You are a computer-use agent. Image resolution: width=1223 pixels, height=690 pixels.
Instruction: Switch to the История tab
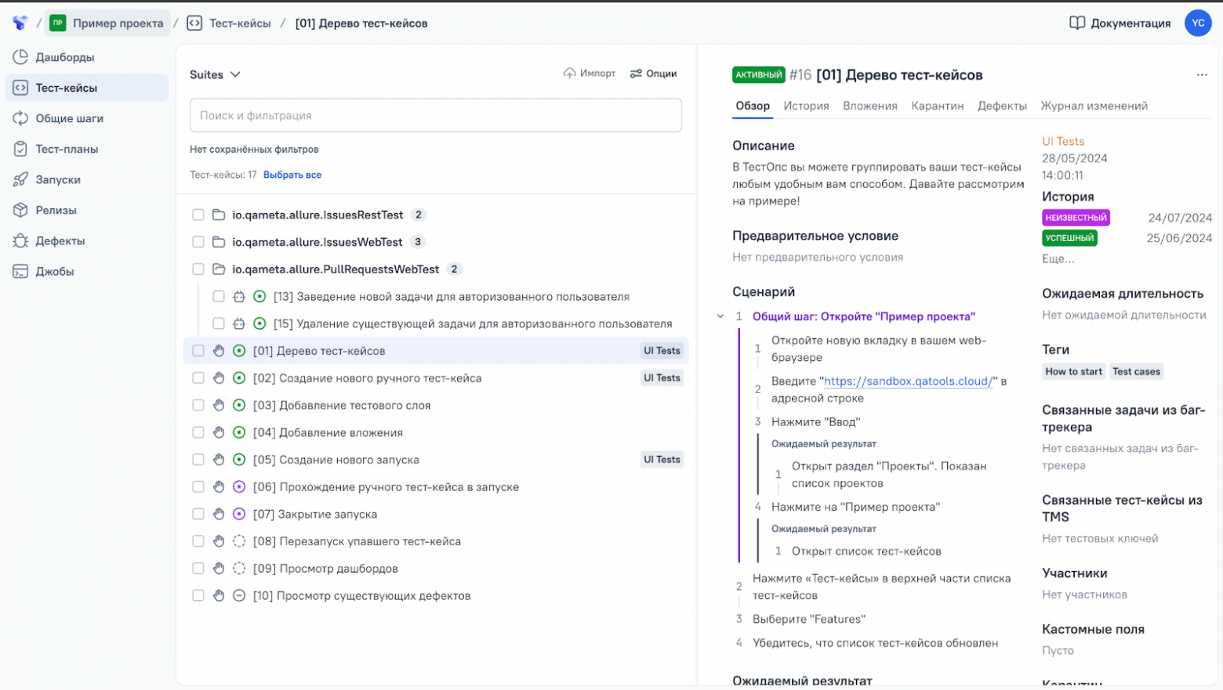[806, 106]
